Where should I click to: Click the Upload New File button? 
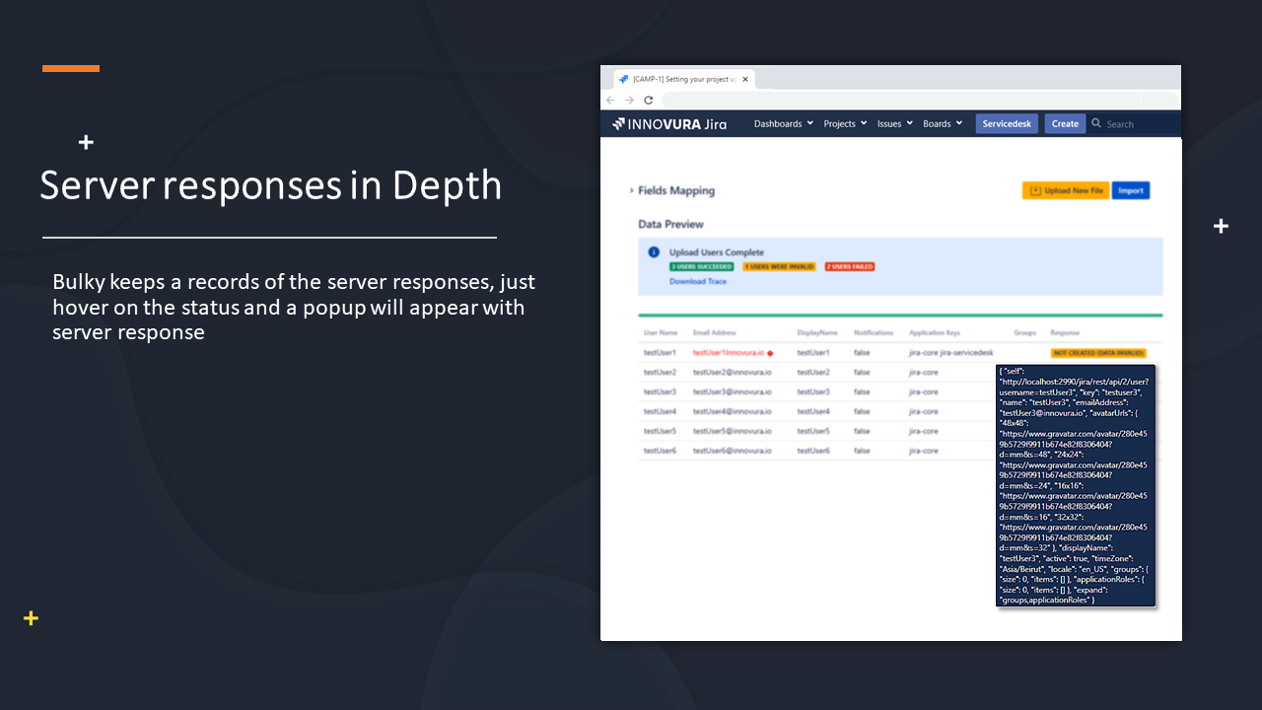click(x=1066, y=190)
